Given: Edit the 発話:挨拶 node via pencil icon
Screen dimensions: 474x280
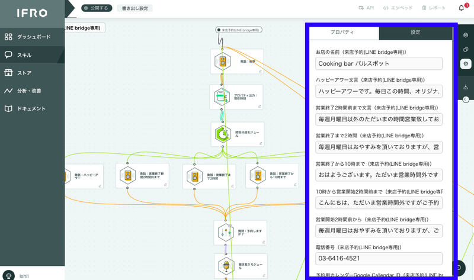Looking at the screenshot, I should pos(260,71).
